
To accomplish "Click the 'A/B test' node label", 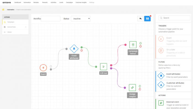I will coord(103,73).
